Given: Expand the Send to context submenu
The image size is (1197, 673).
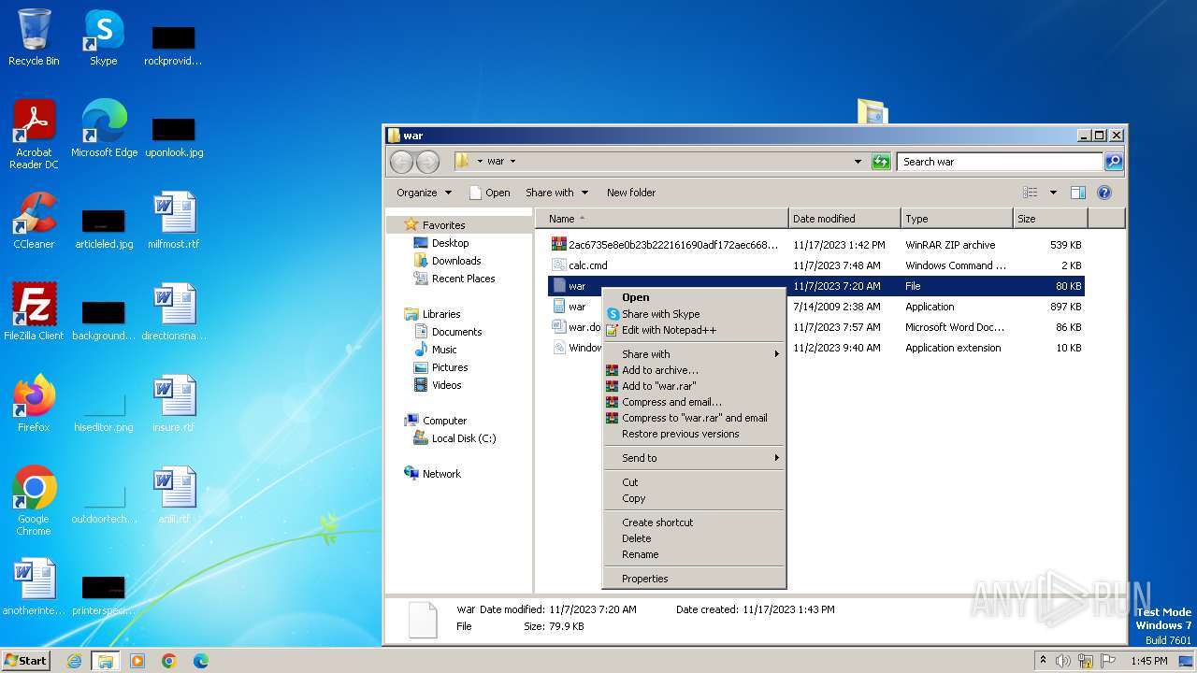Looking at the screenshot, I should pyautogui.click(x=693, y=458).
